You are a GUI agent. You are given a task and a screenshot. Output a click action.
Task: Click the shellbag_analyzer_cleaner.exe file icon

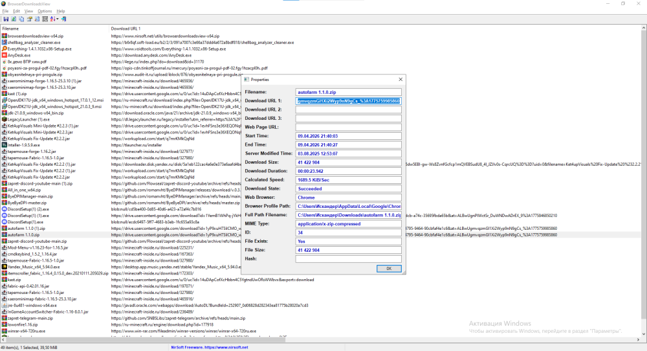coord(4,43)
